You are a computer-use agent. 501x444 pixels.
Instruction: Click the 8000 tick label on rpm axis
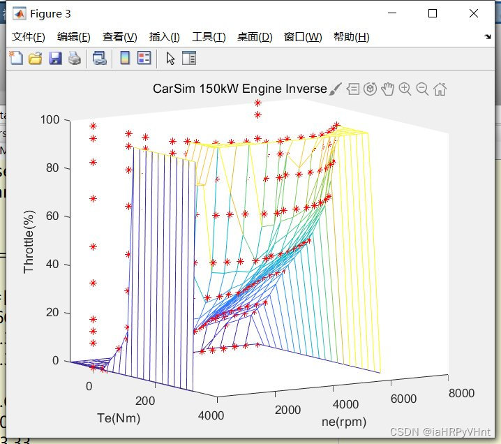[461, 394]
